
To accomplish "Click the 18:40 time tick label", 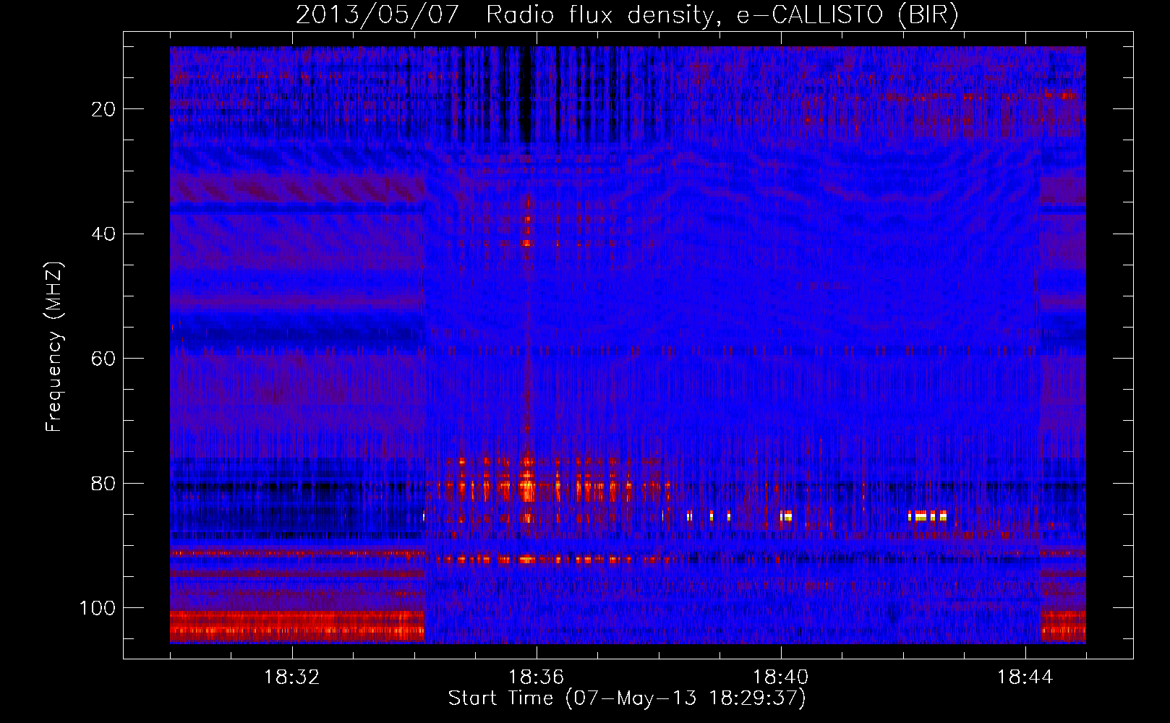I will 781,677.
